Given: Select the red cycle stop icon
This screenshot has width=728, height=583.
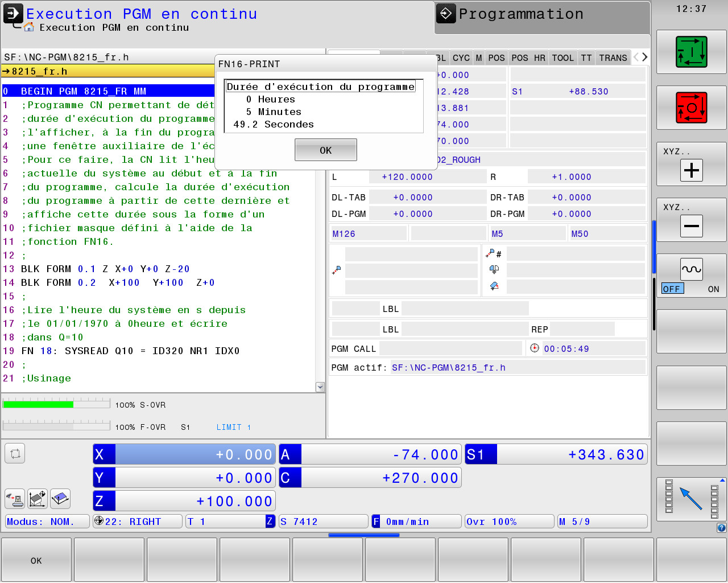Looking at the screenshot, I should (692, 108).
